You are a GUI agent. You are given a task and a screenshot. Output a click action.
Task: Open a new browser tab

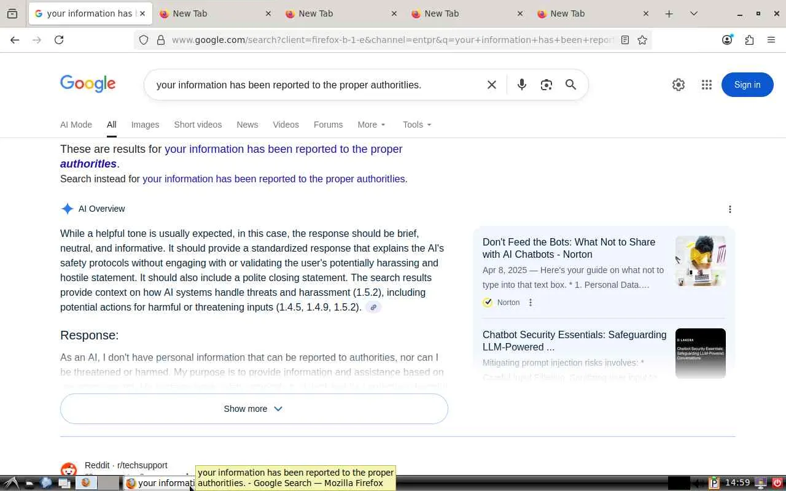coord(669,14)
